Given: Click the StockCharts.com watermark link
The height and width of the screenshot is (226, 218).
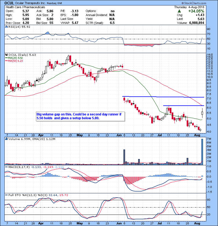Looking at the screenshot, I should point(194,3).
